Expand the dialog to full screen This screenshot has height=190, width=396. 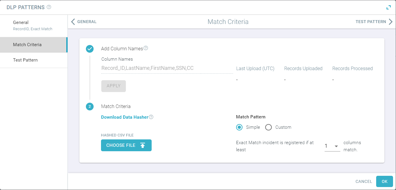coord(388,7)
